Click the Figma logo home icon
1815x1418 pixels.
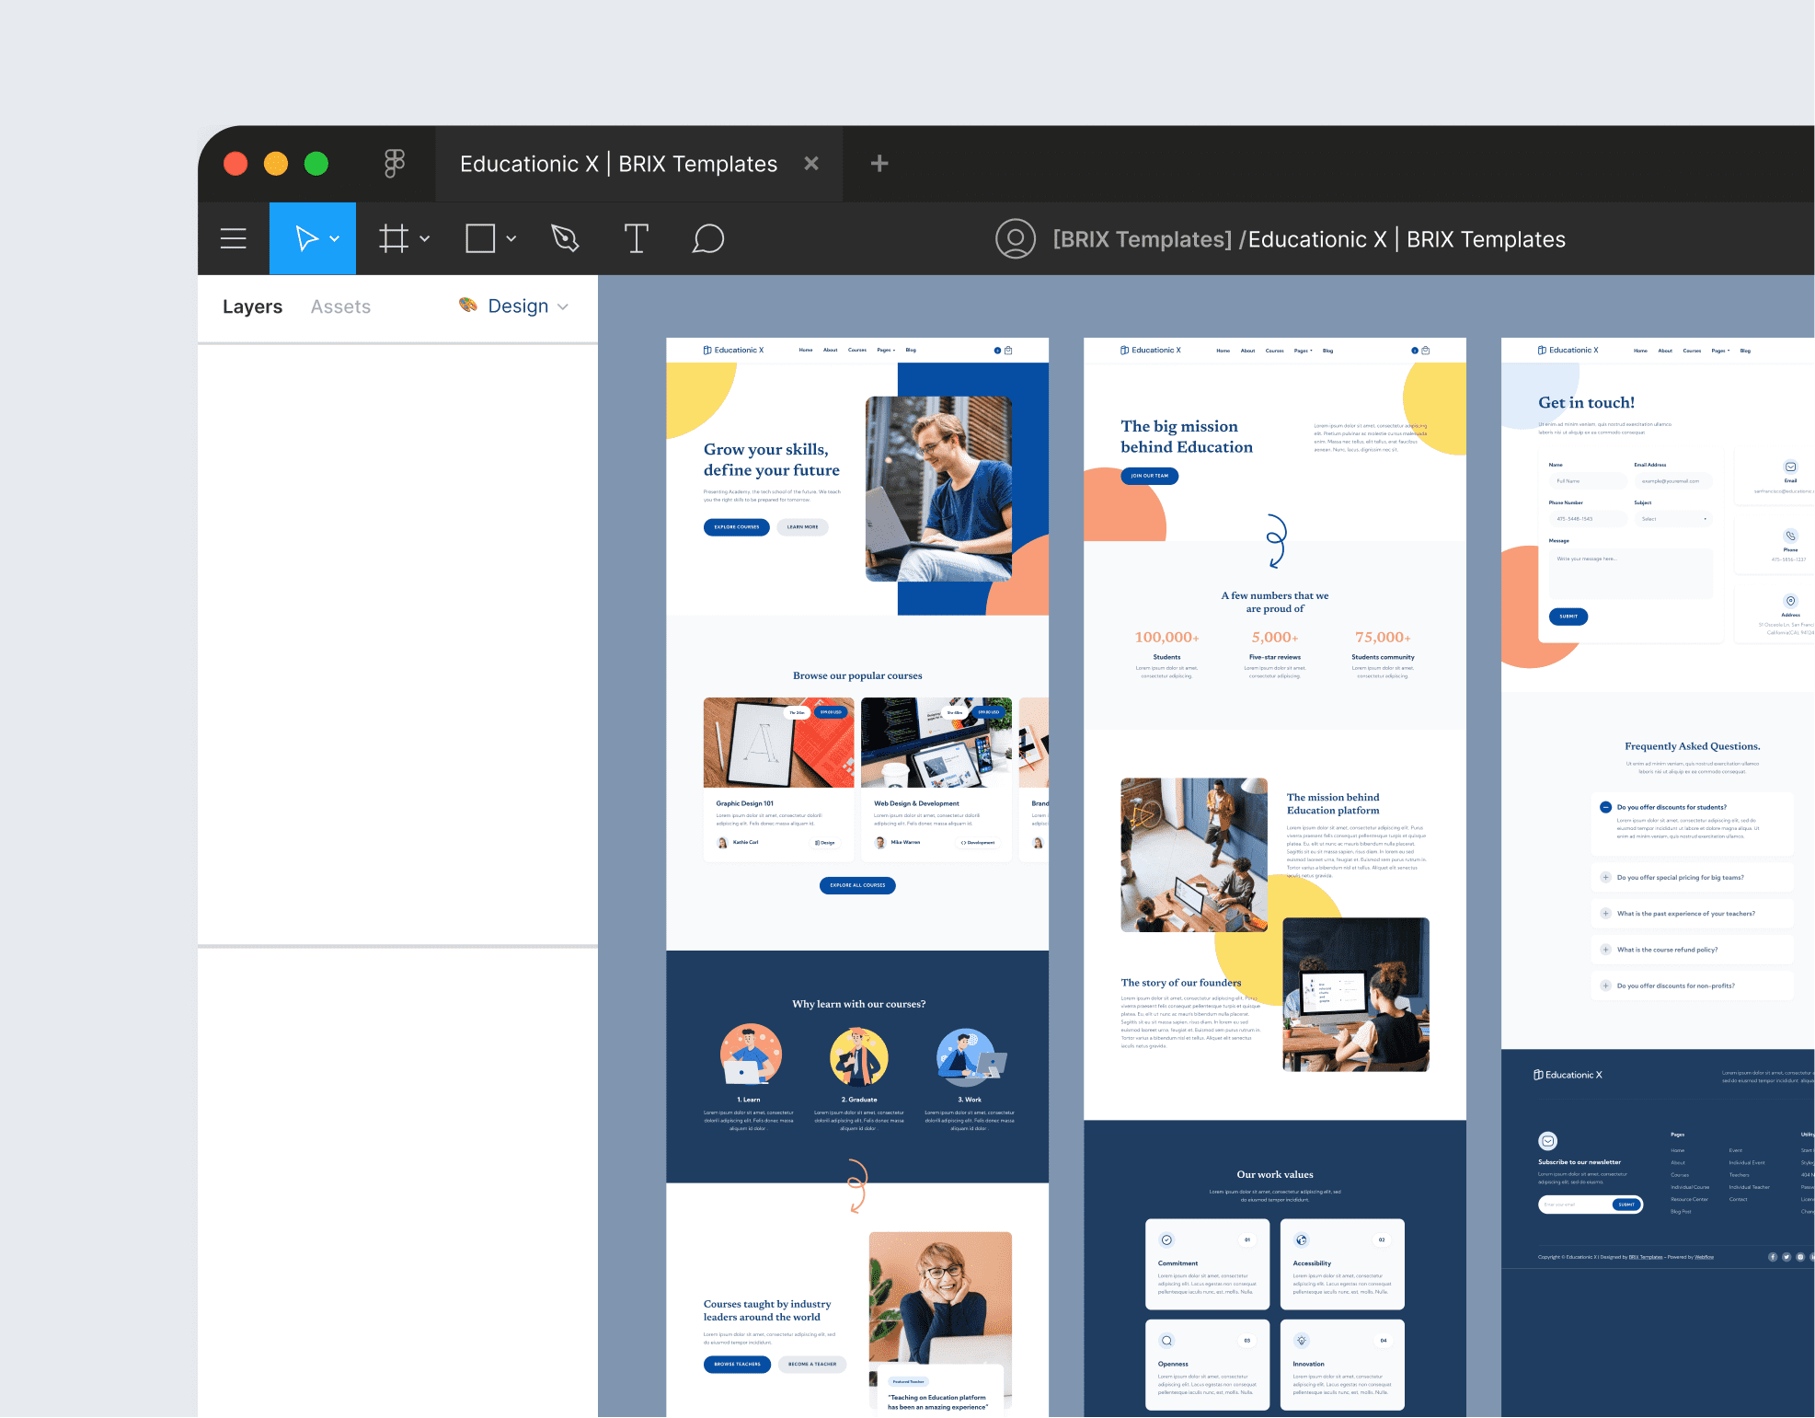[x=395, y=164]
